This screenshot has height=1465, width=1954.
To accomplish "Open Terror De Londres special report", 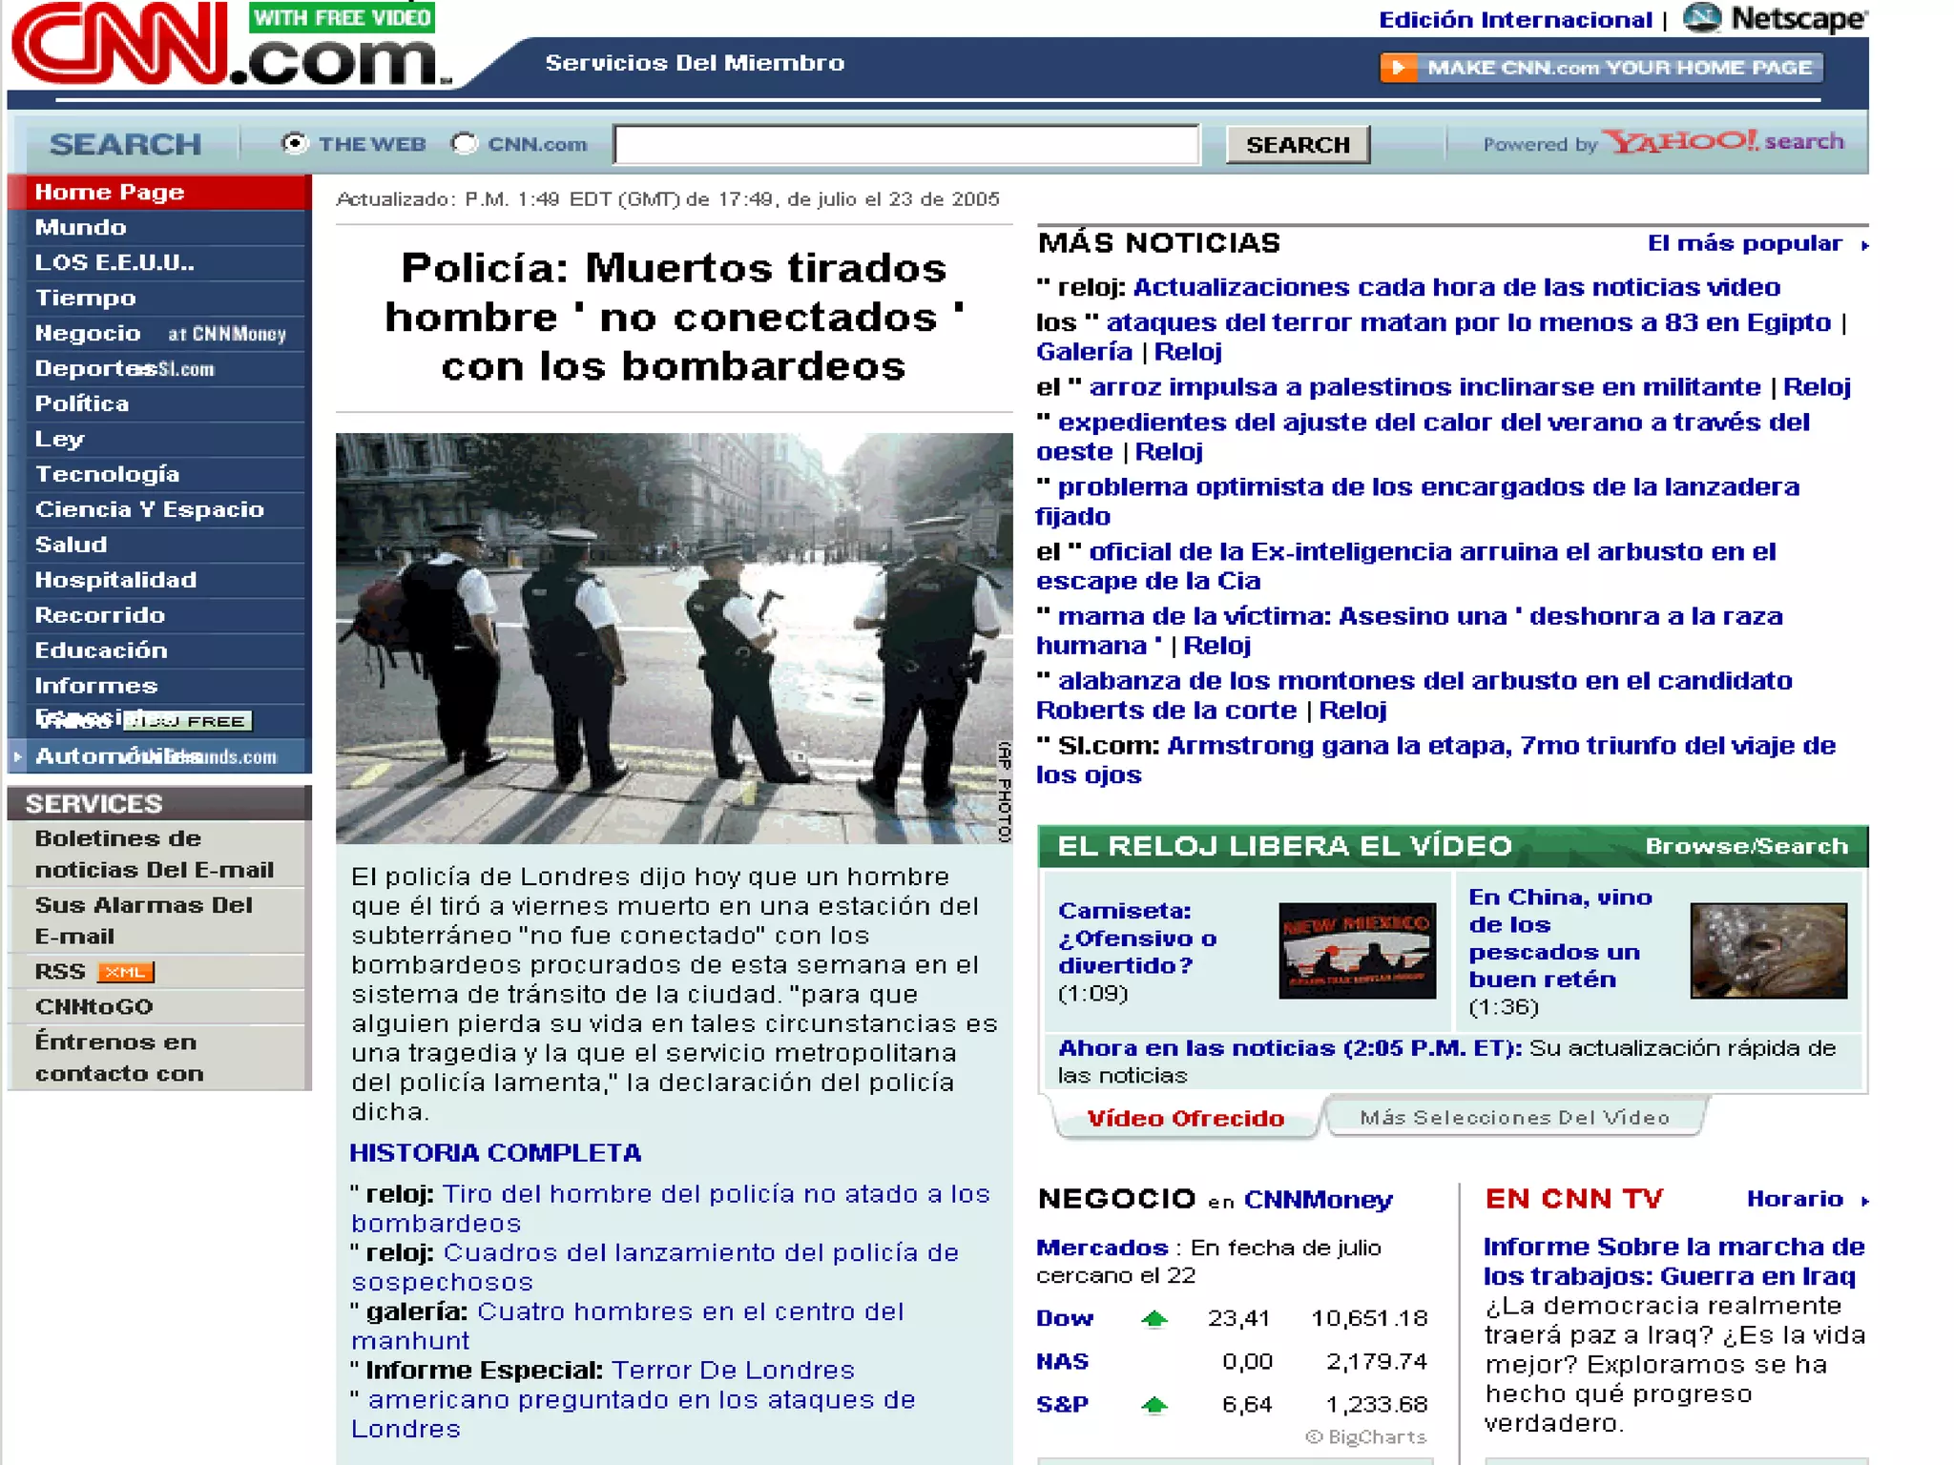I will pyautogui.click(x=733, y=1370).
